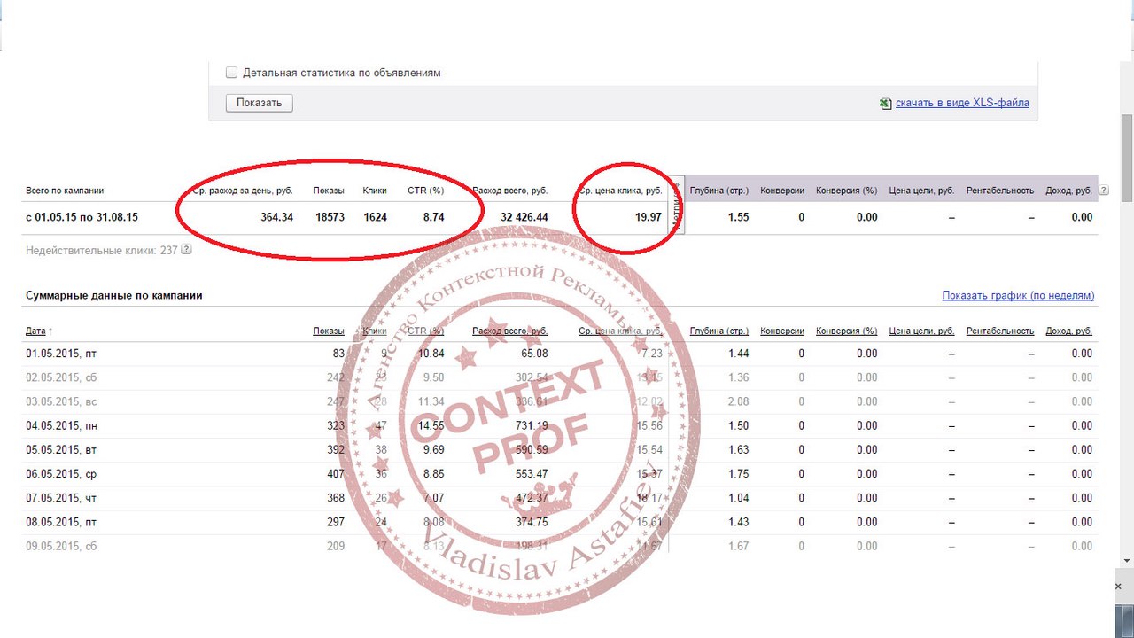This screenshot has height=638, width=1134.
Task: Sort by the underlined Доход, руб. header
Action: coord(1069,331)
